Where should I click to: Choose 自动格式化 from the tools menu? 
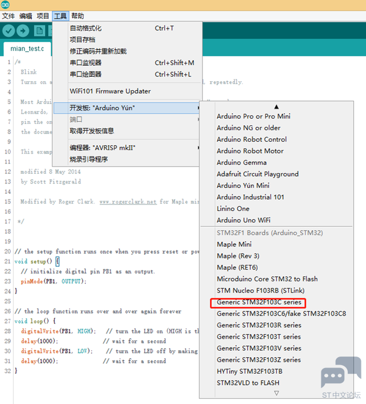127,28
